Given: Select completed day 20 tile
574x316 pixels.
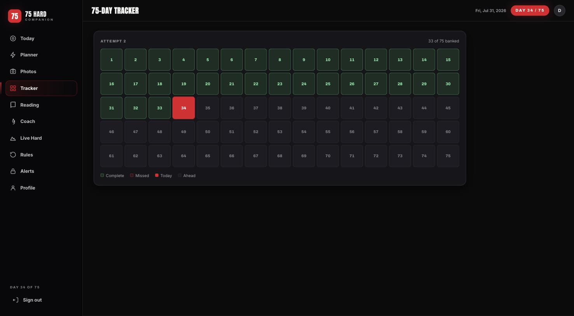Looking at the screenshot, I should click(x=208, y=84).
